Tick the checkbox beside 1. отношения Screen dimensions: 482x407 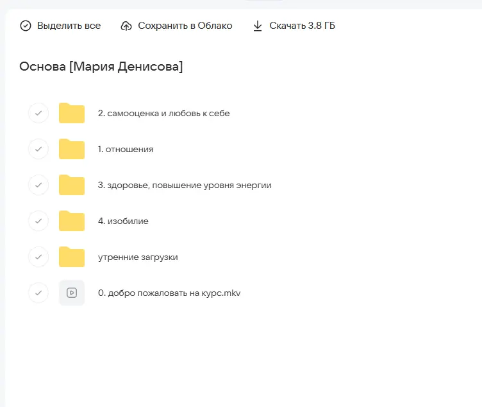pyautogui.click(x=38, y=149)
